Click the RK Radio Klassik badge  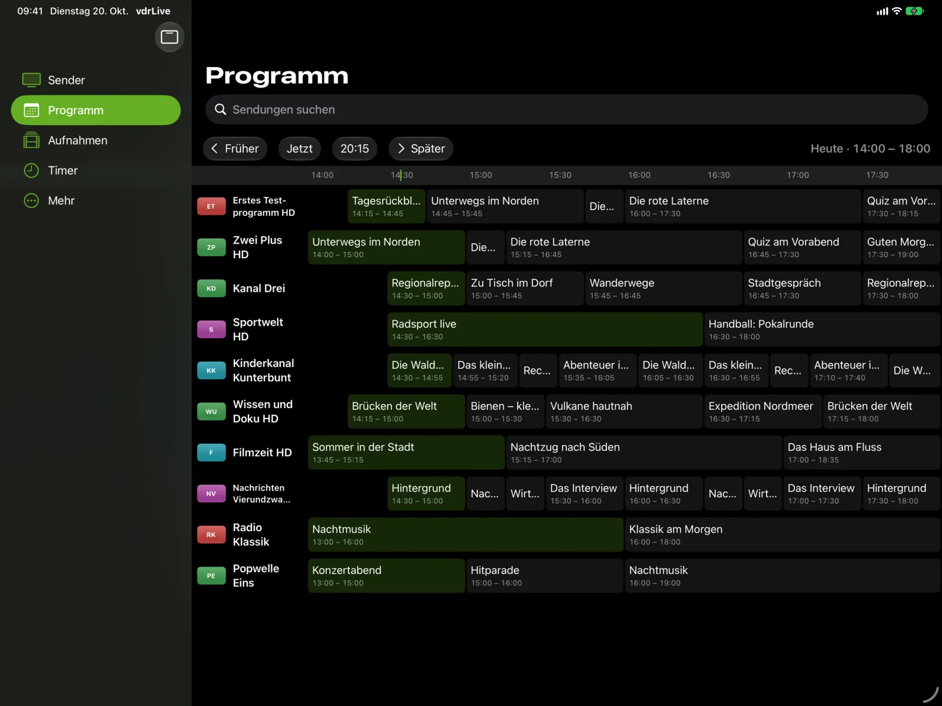tap(211, 535)
